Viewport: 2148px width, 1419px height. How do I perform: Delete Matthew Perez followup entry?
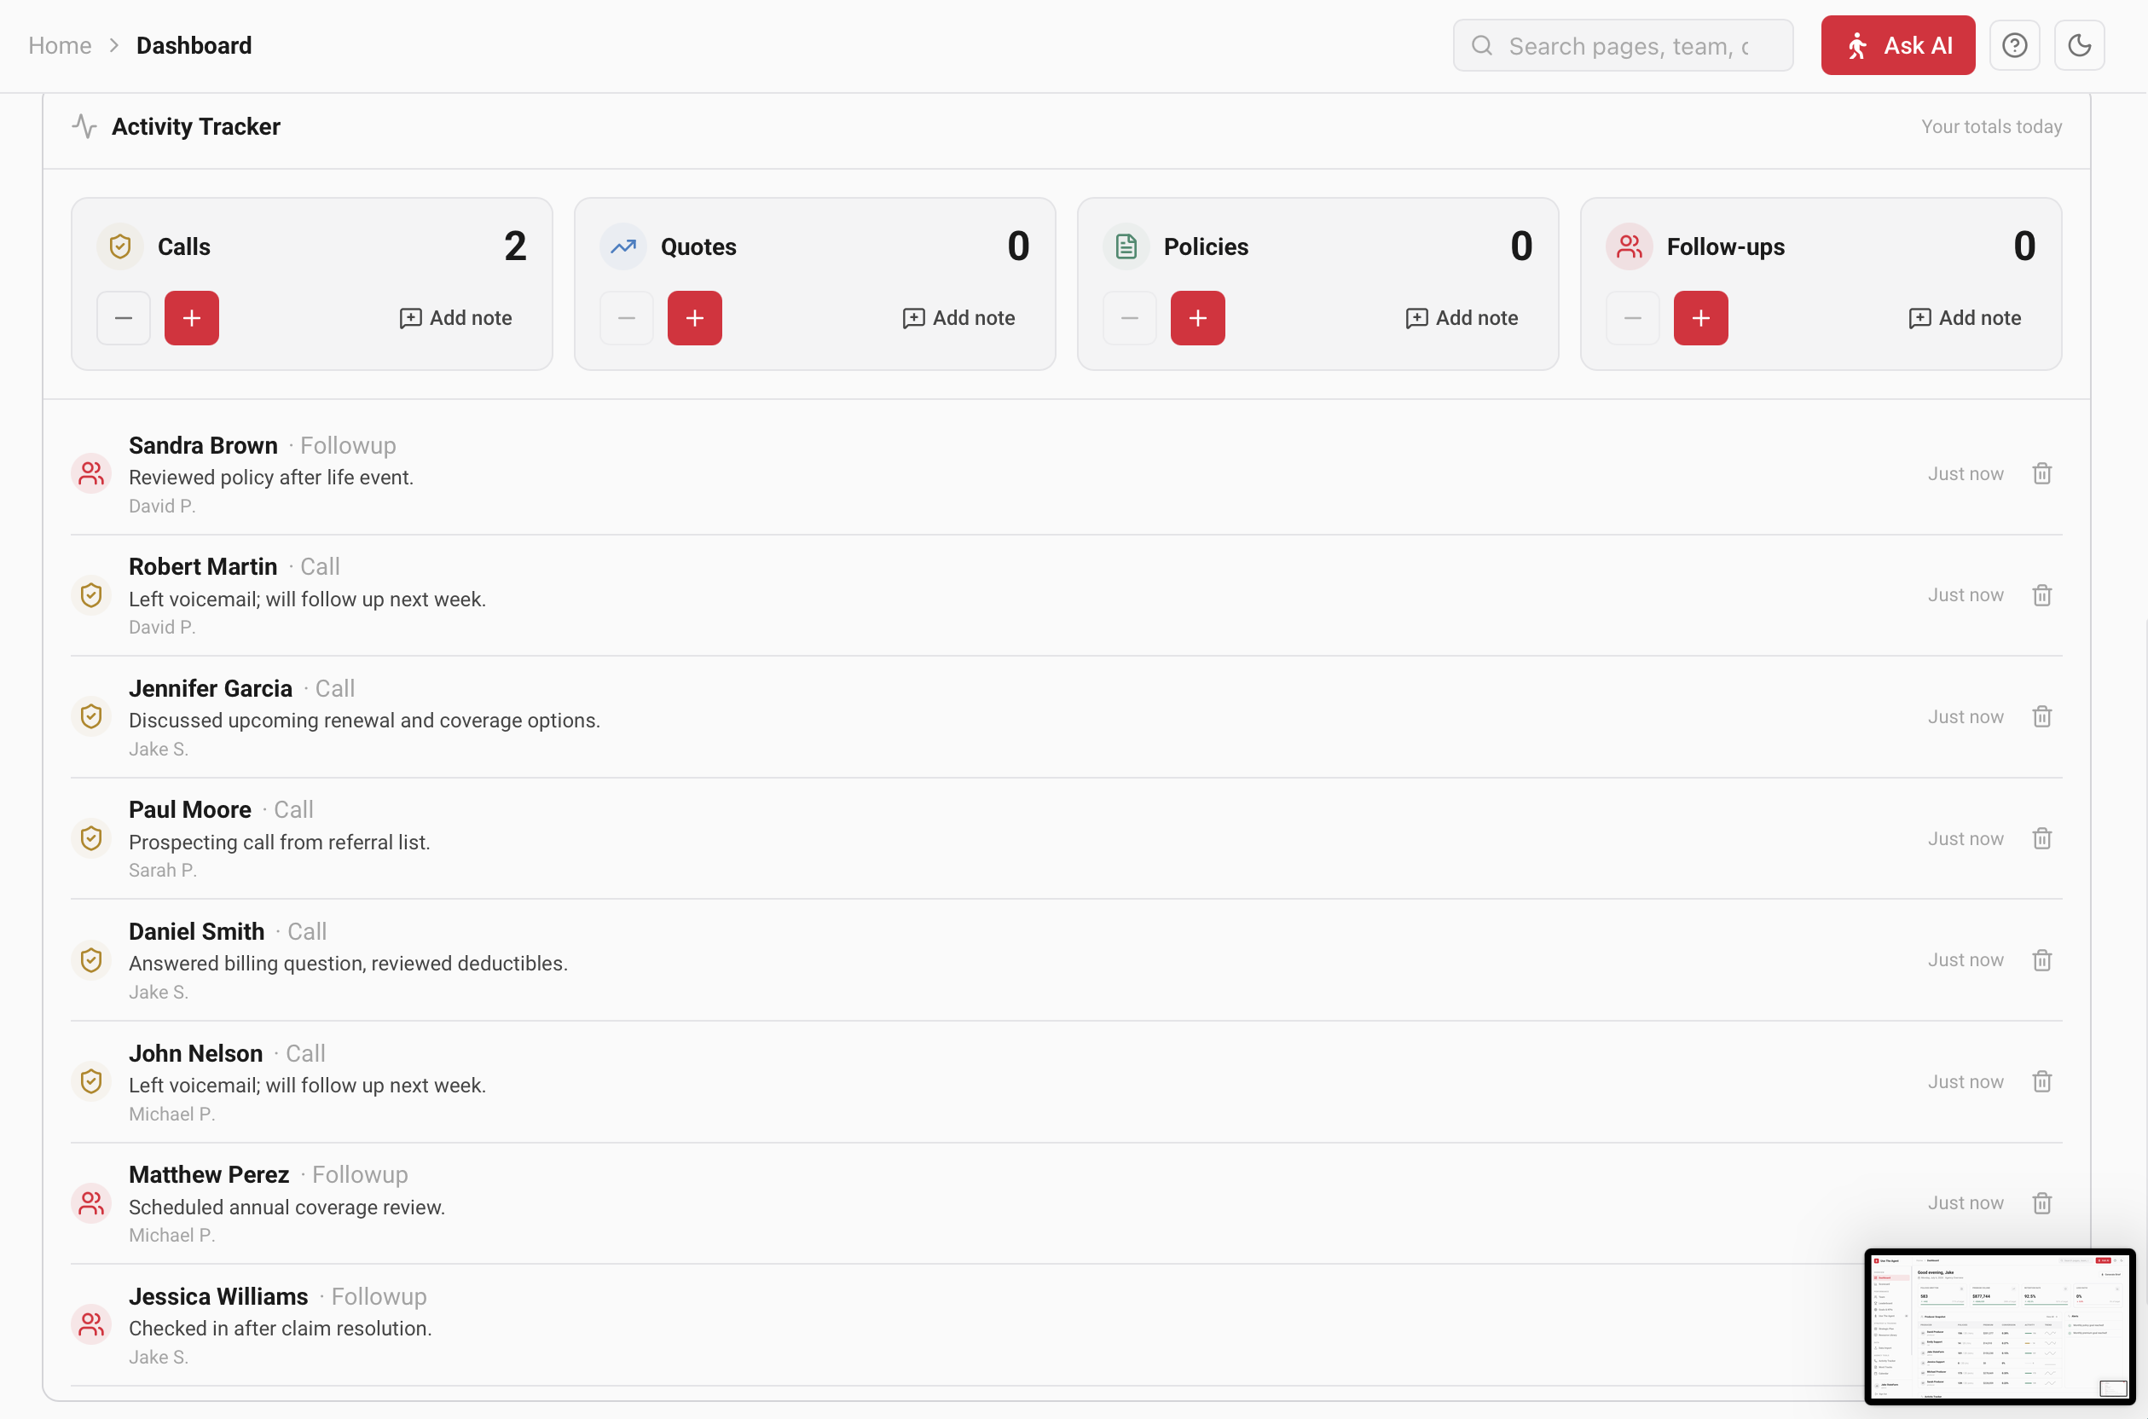pos(2042,1203)
